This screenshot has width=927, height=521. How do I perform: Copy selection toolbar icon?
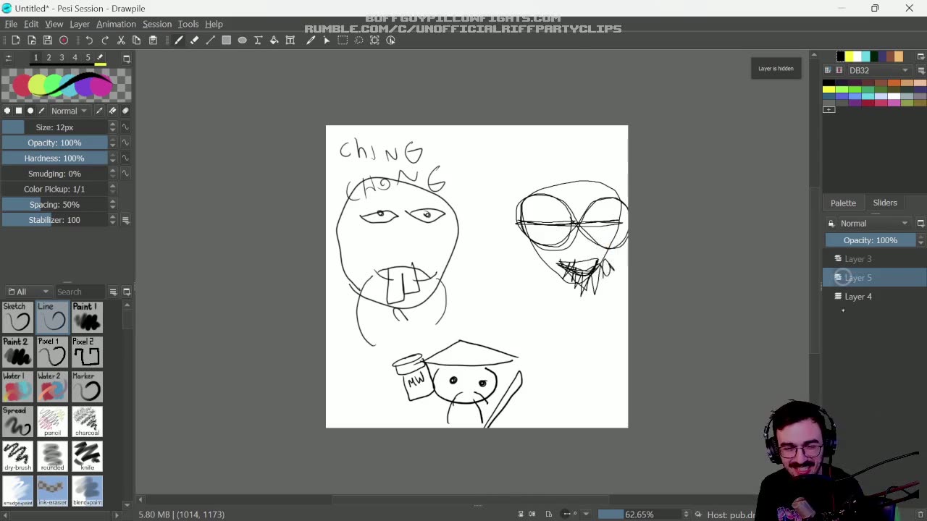pyautogui.click(x=137, y=41)
